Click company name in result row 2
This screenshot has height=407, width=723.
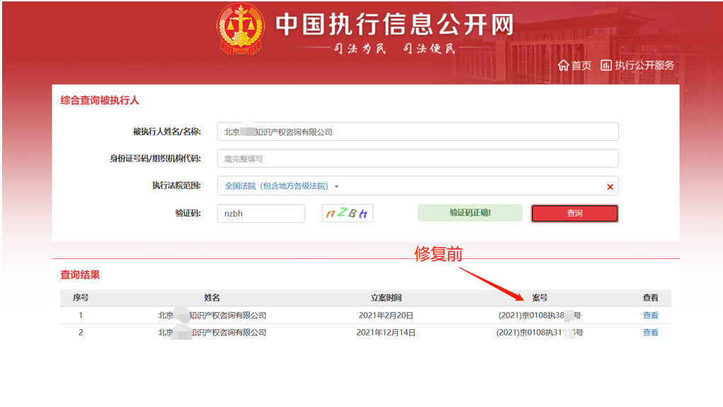point(212,333)
